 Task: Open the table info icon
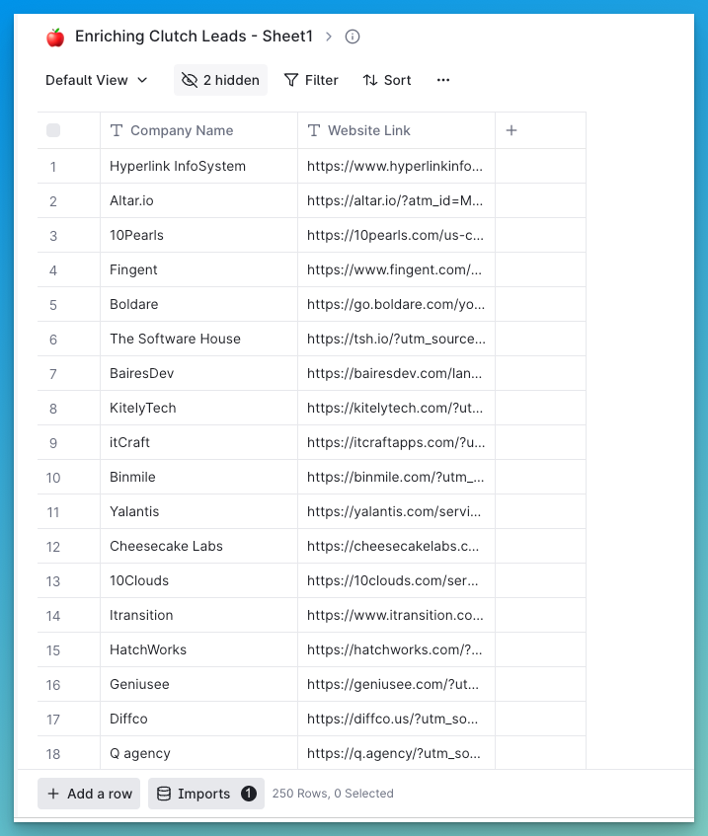353,37
